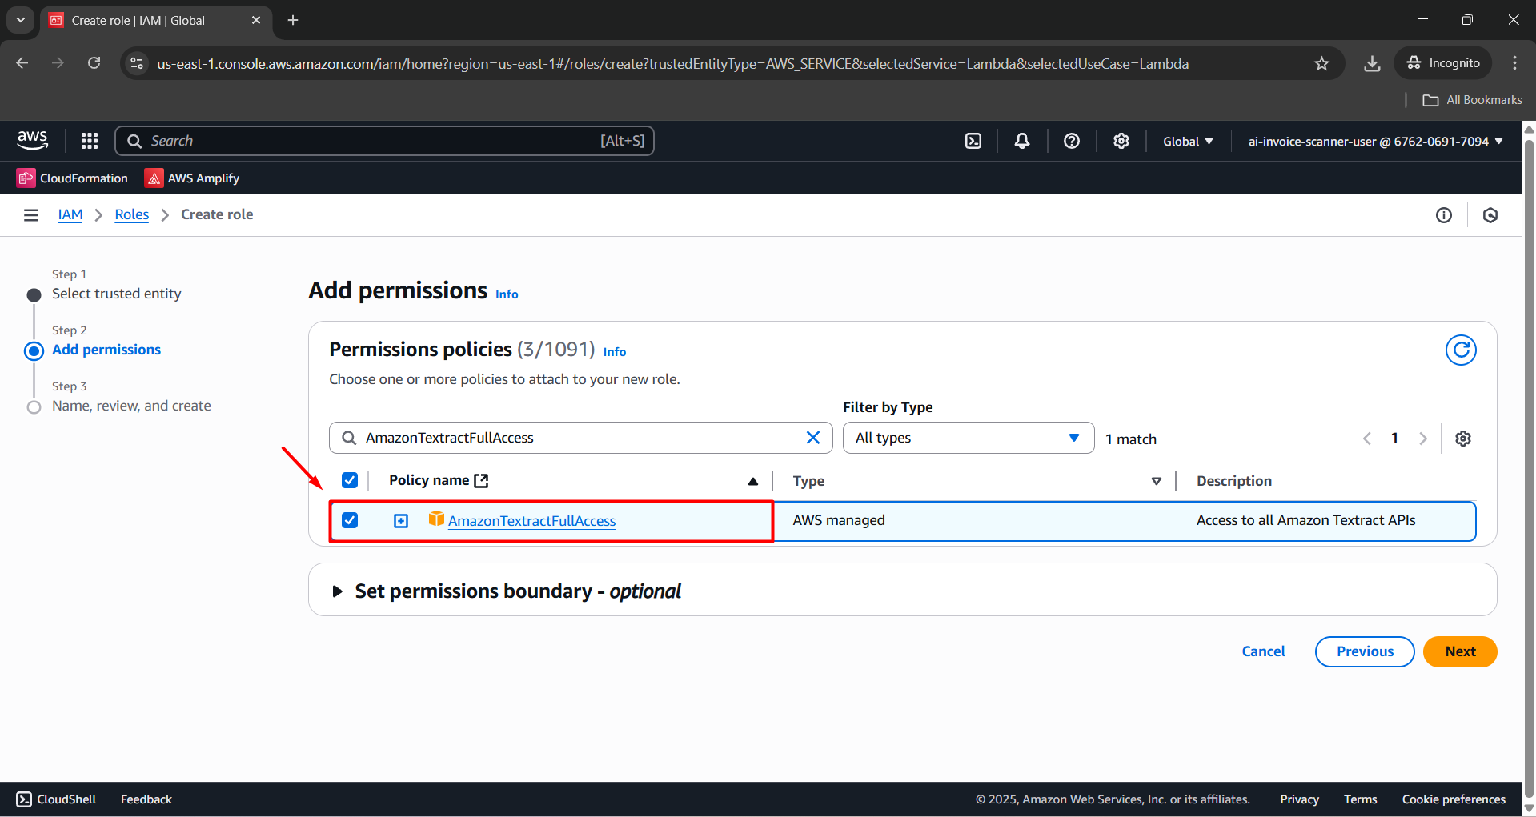Clear the policy search with the X icon
The image size is (1536, 817).
813,438
